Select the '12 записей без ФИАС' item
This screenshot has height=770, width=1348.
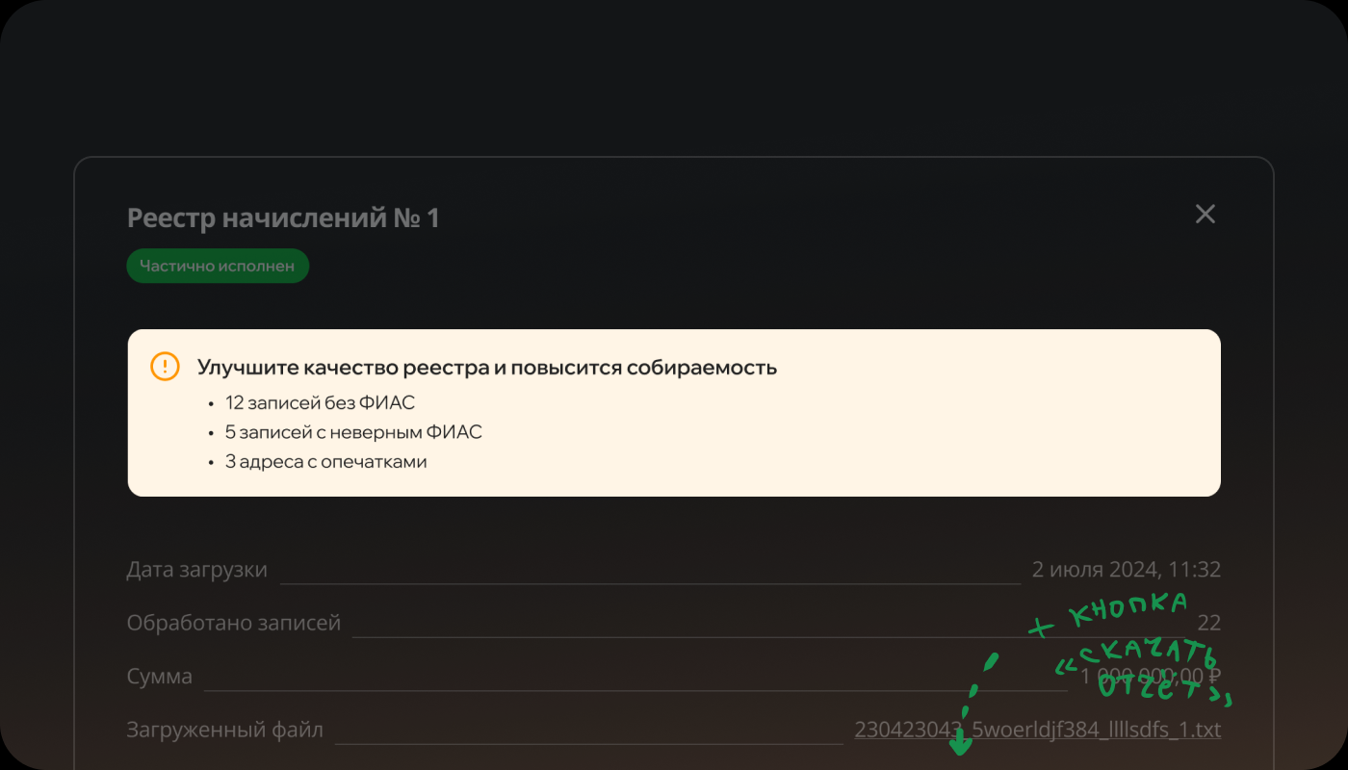(320, 403)
